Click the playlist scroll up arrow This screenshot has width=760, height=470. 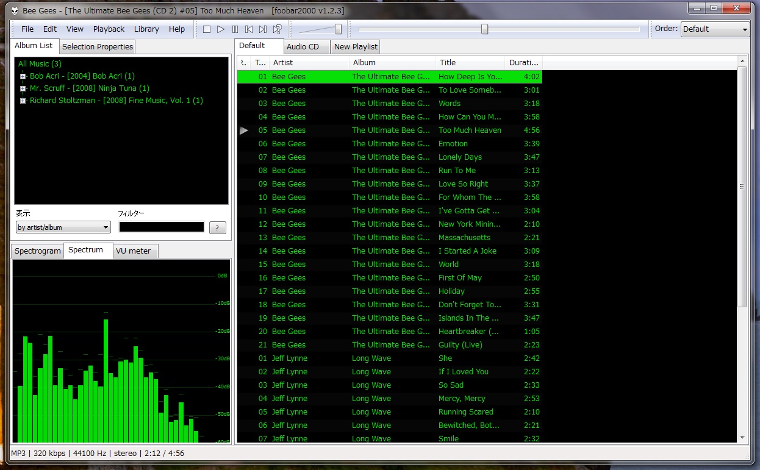(x=742, y=62)
